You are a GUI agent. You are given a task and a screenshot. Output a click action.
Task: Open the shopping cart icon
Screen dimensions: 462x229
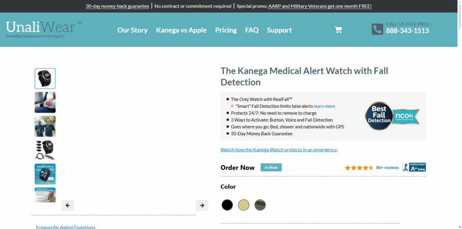pyautogui.click(x=338, y=30)
